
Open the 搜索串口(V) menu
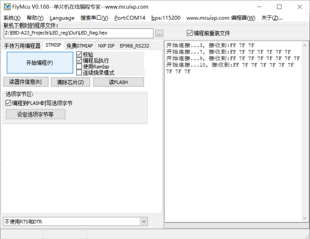click(x=94, y=18)
